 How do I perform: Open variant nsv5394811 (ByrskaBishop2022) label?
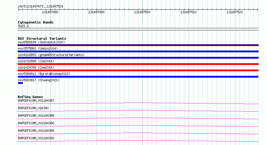pos(44,74)
